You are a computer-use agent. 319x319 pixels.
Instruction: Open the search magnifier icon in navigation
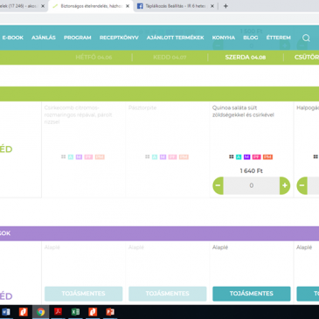[306, 38]
